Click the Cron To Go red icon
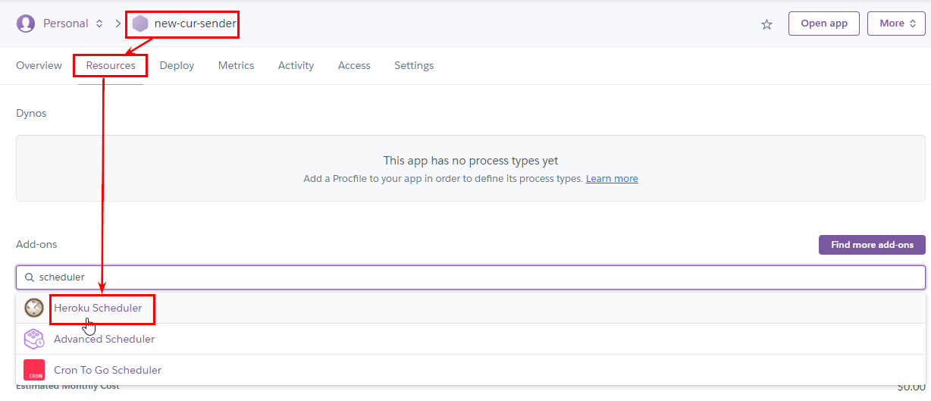Screen dimensions: 931x401 [x=34, y=370]
